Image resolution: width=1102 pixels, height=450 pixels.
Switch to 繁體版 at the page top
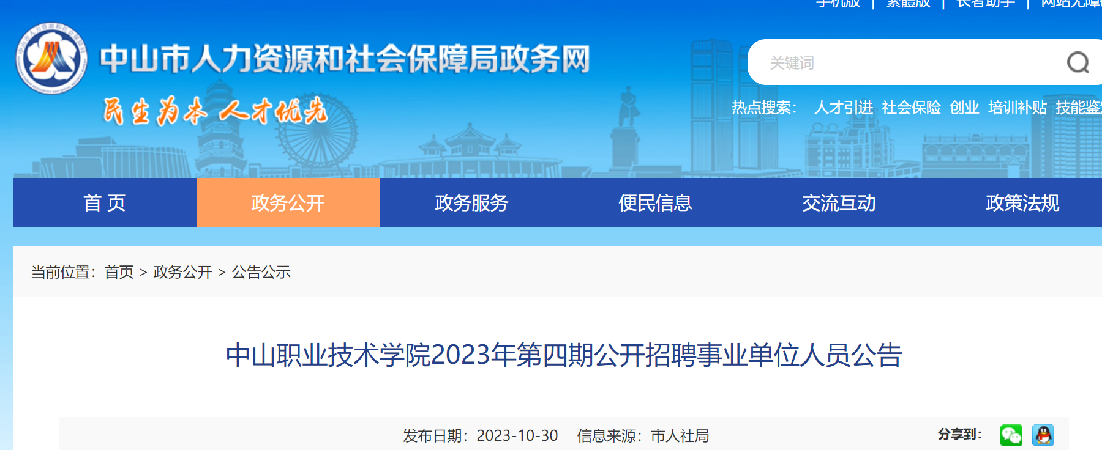(x=908, y=4)
